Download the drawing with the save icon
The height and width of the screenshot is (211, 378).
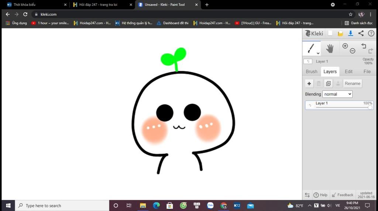click(x=351, y=33)
